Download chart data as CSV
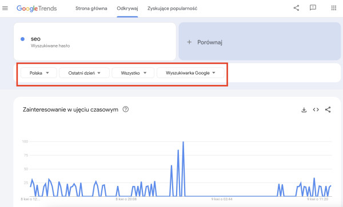343x207 pixels. click(x=304, y=109)
